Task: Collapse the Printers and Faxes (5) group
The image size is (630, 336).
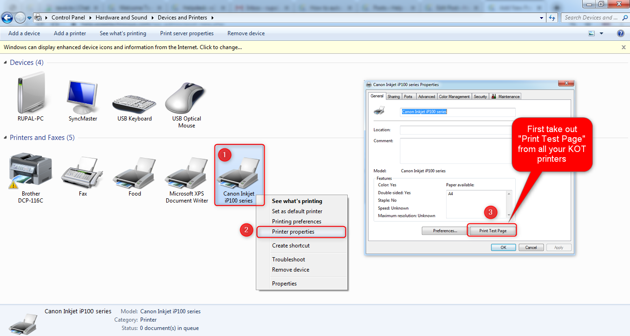Action: click(6, 138)
